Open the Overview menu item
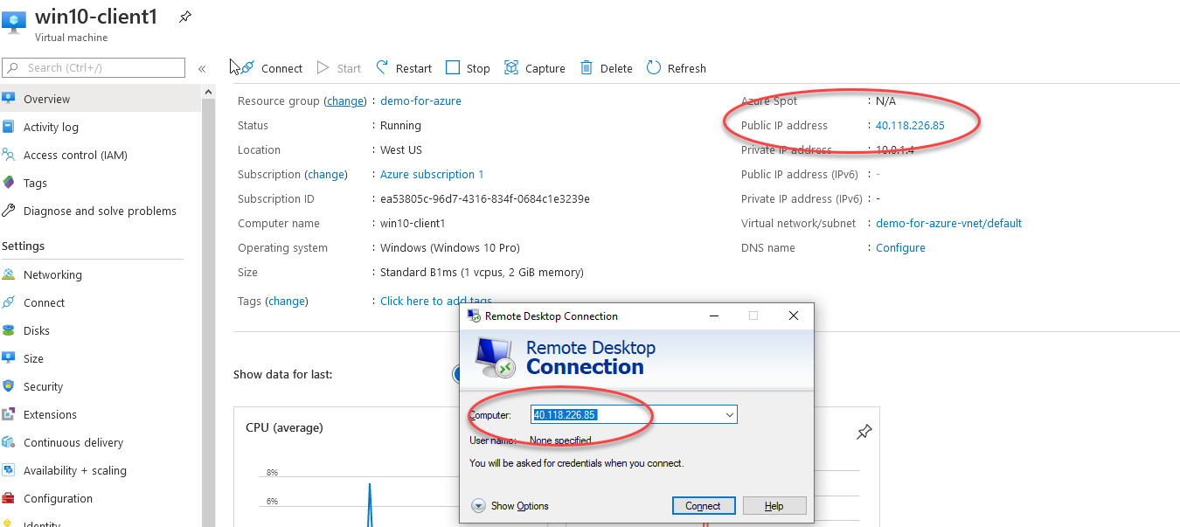The image size is (1180, 527). 101,99
